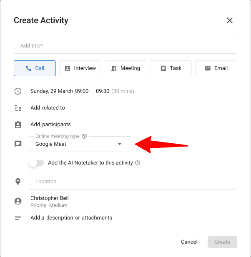Viewport: 251px width, 257px height.
Task: Click the Location input field
Action: tap(133, 182)
